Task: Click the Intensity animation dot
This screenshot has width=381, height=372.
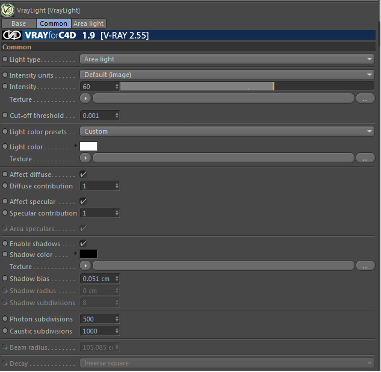Action: 5,86
